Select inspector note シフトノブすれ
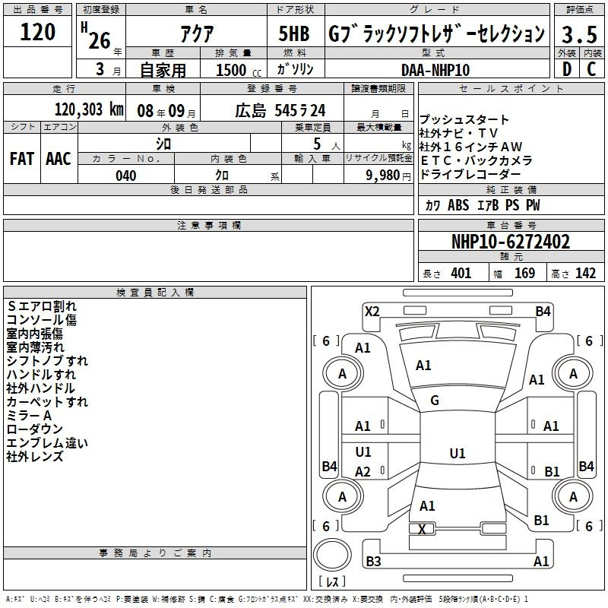Screen dimensions: 608x608 [x=47, y=360]
